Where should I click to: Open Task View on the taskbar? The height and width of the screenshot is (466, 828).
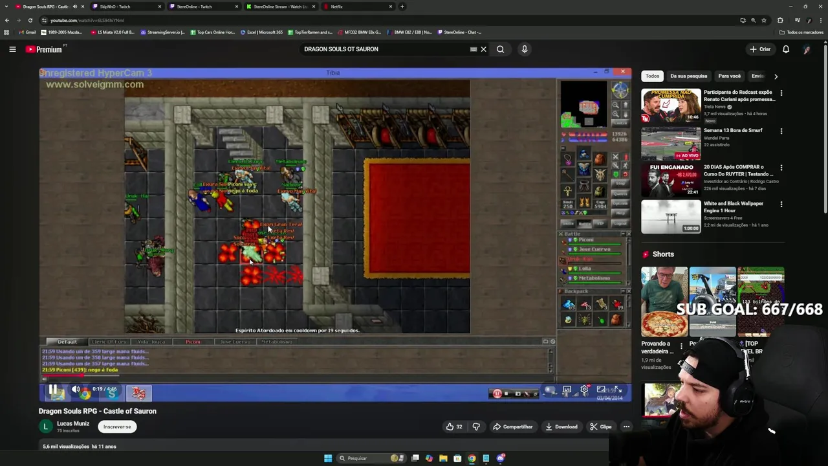pyautogui.click(x=415, y=458)
